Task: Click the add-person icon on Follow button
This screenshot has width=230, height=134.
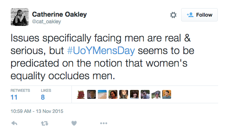Action: pyautogui.click(x=190, y=15)
